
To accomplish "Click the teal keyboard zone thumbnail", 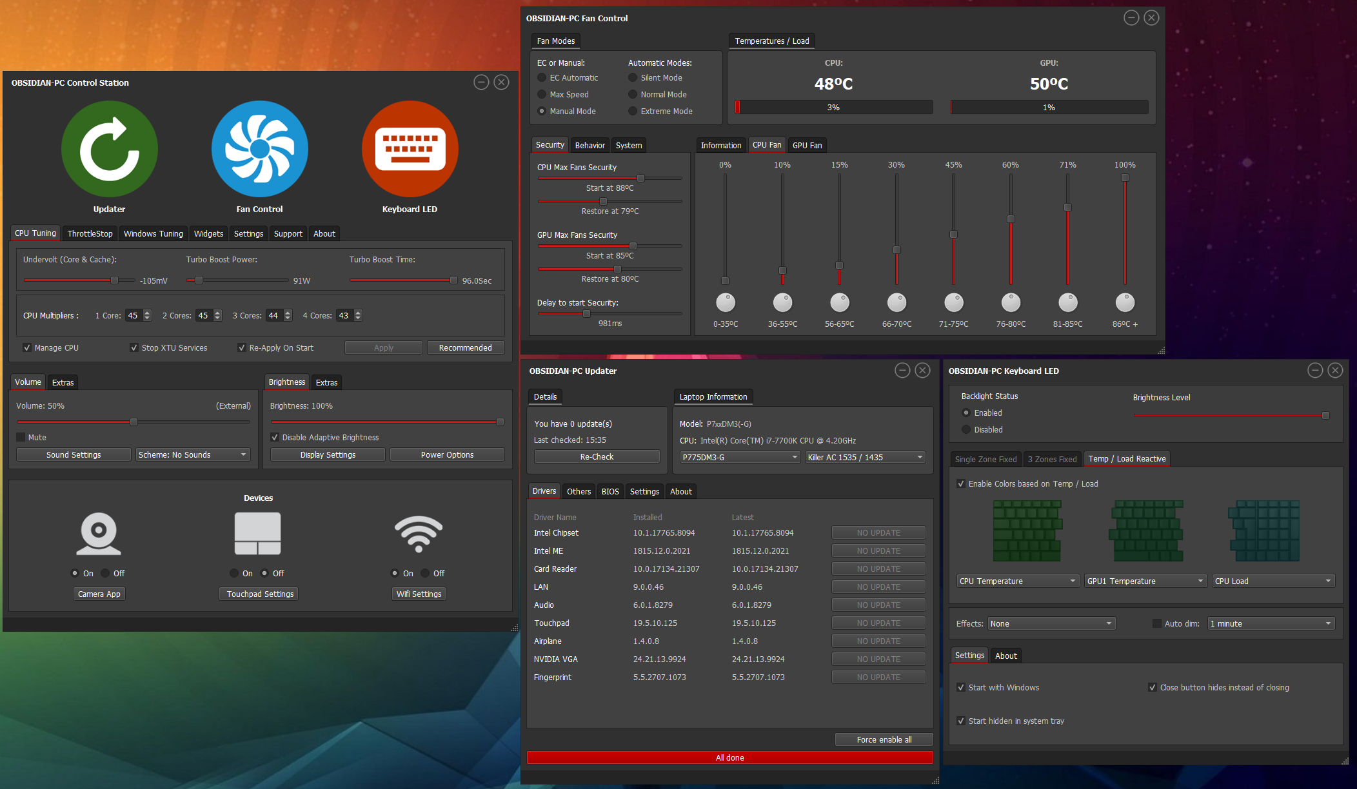I will point(1263,531).
